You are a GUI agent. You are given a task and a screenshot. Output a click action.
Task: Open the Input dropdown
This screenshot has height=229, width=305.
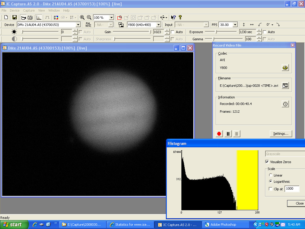(x=206, y=25)
